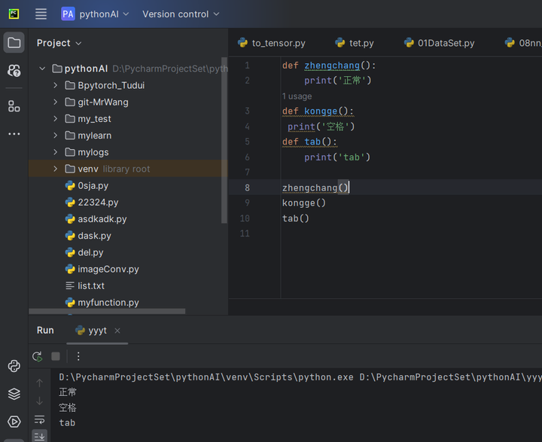Switch to the 01DataSet.py tab
Screen dimensions: 542x442
point(440,43)
